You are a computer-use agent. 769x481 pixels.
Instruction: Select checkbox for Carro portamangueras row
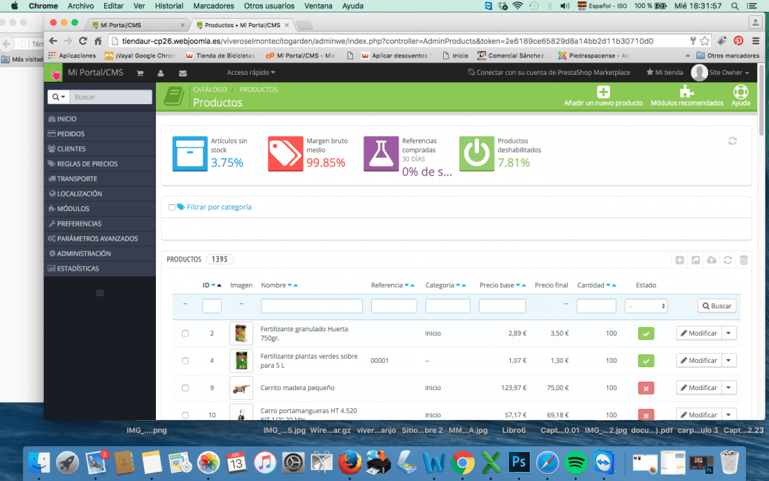pyautogui.click(x=185, y=415)
